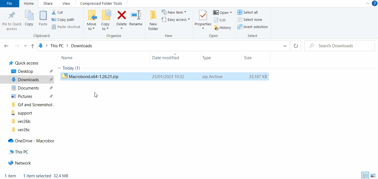Click the Pin to Quick access icon

pyautogui.click(x=12, y=15)
